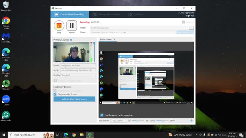Toggle Enable screen capture preview checkbox
The width and height of the screenshot is (246, 138).
(x=102, y=115)
